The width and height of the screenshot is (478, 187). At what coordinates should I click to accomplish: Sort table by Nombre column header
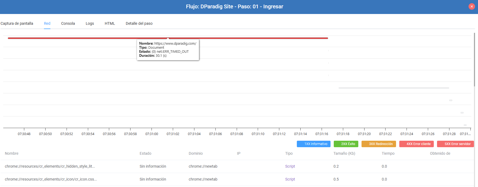click(x=12, y=153)
